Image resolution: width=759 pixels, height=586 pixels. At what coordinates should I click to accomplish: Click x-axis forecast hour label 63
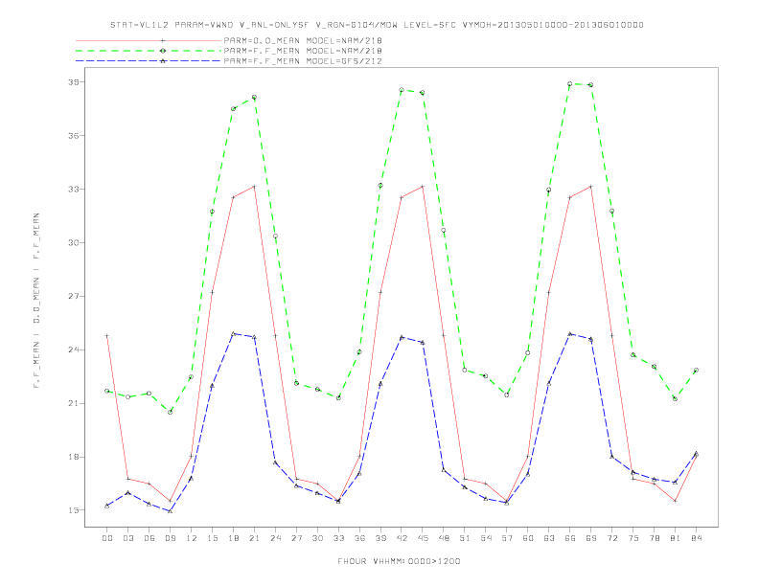(x=549, y=538)
